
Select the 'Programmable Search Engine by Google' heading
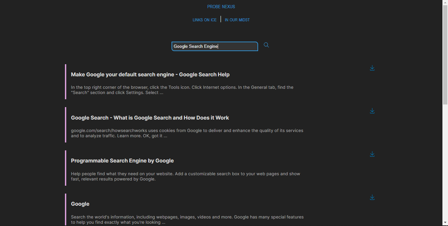(x=122, y=161)
